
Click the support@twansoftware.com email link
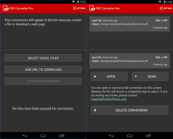click(109, 99)
